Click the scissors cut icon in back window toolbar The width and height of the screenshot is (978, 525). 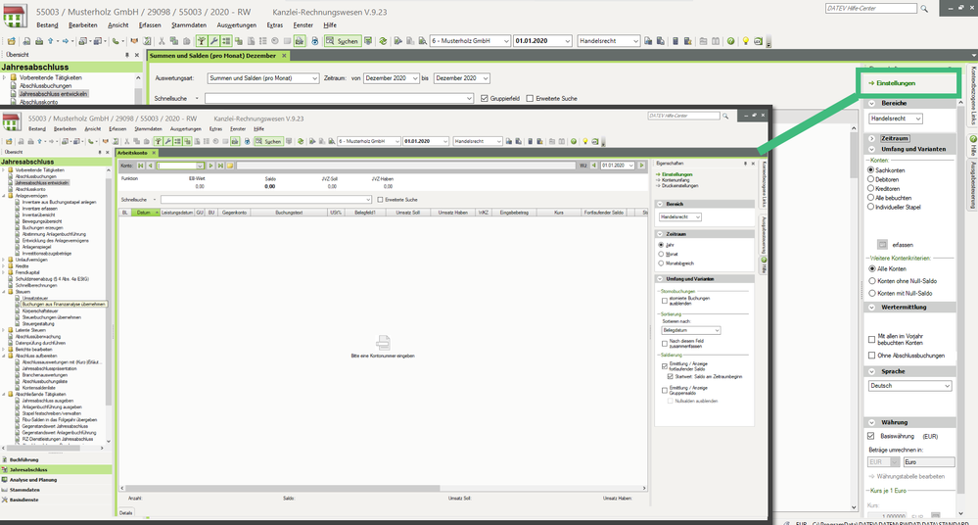[x=162, y=41]
